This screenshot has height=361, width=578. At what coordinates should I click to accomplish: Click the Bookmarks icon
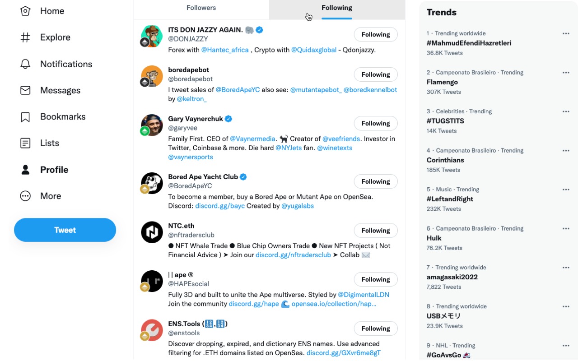pyautogui.click(x=25, y=117)
